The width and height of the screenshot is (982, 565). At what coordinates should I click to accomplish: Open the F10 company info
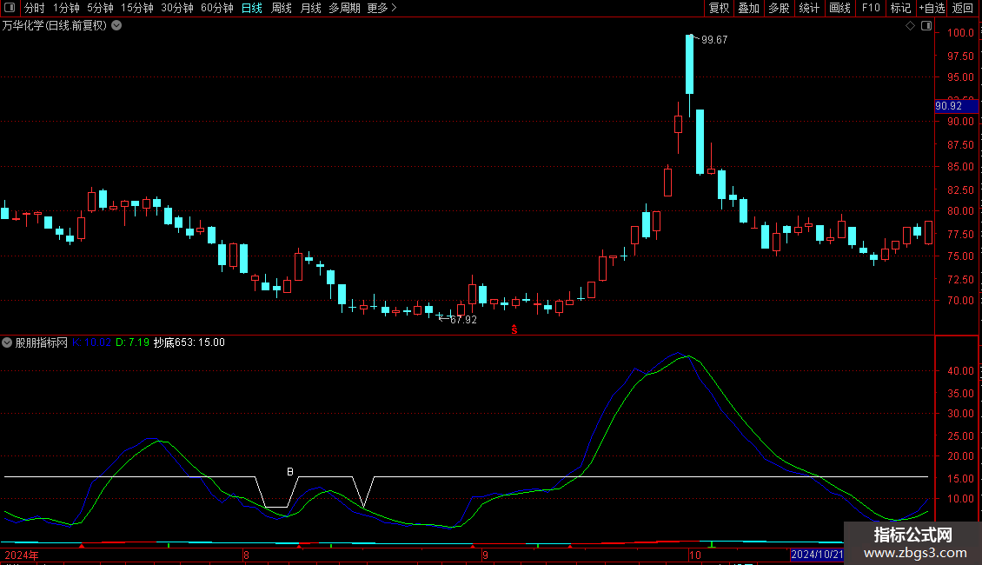(871, 8)
